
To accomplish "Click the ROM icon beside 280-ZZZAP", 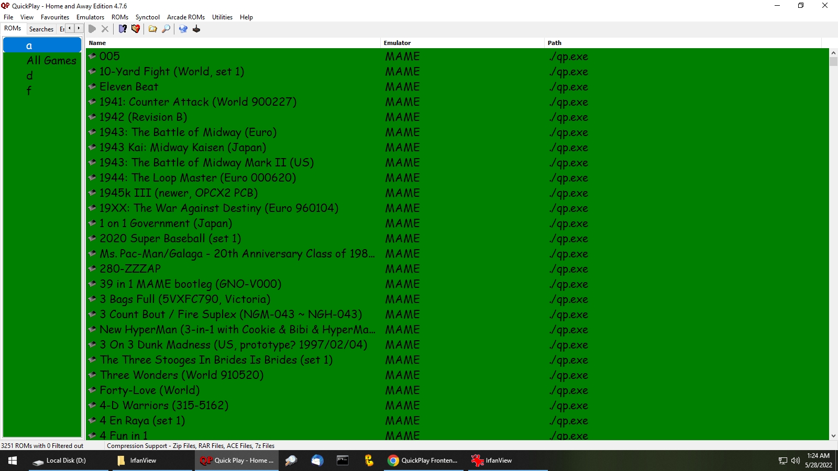I will click(x=92, y=268).
